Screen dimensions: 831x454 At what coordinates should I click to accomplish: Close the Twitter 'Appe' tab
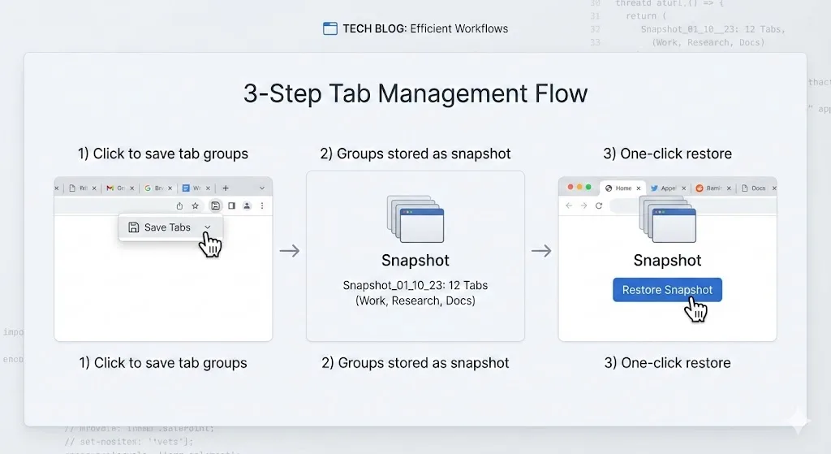pyautogui.click(x=683, y=188)
